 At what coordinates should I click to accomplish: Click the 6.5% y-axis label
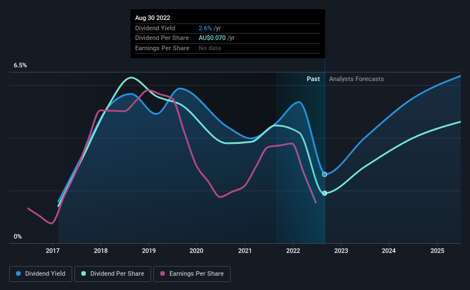[x=20, y=65]
